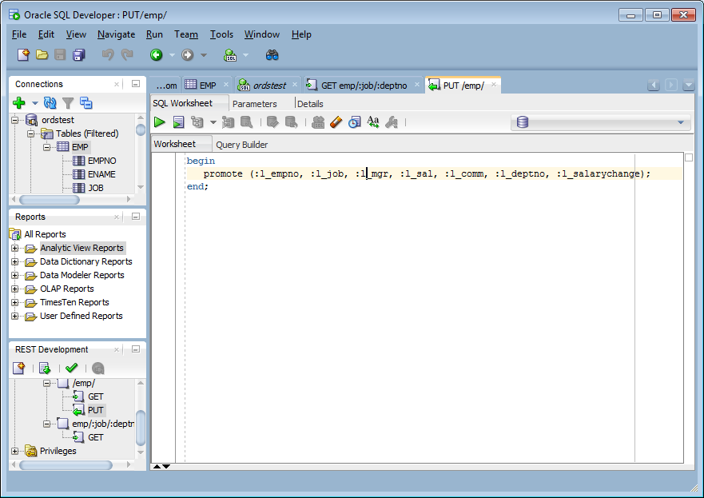Switch to the GET emp/:job/:deptno tab

point(364,86)
